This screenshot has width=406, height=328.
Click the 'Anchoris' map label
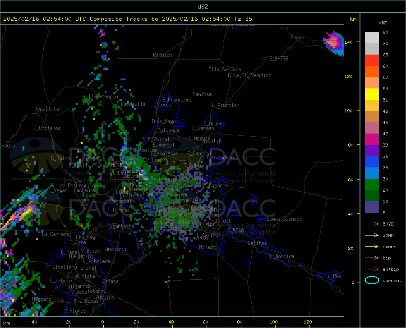click(116, 249)
